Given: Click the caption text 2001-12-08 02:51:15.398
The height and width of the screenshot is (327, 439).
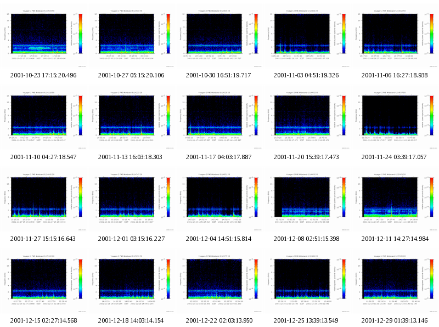Looking at the screenshot, I should point(307,239).
